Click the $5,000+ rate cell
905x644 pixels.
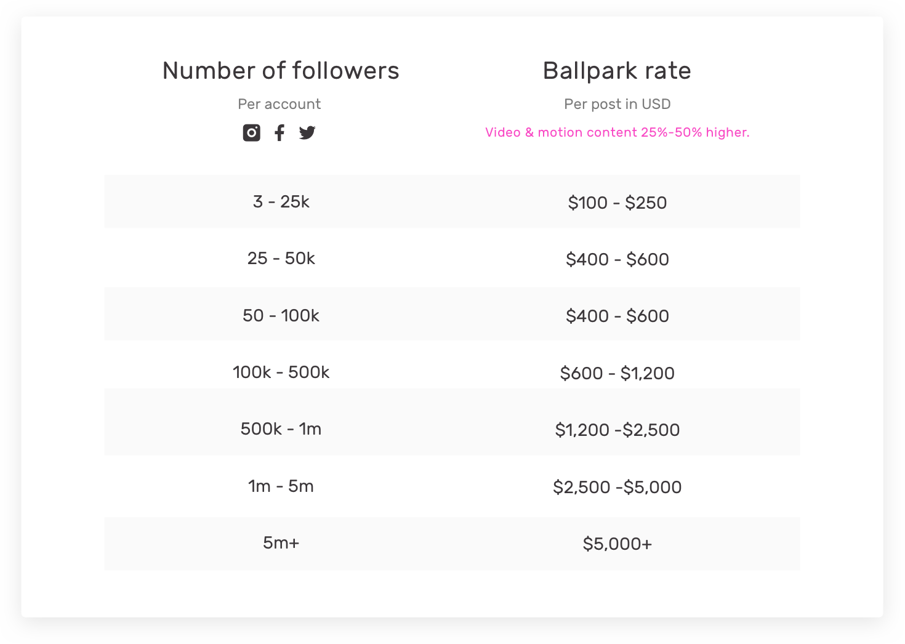pos(617,544)
